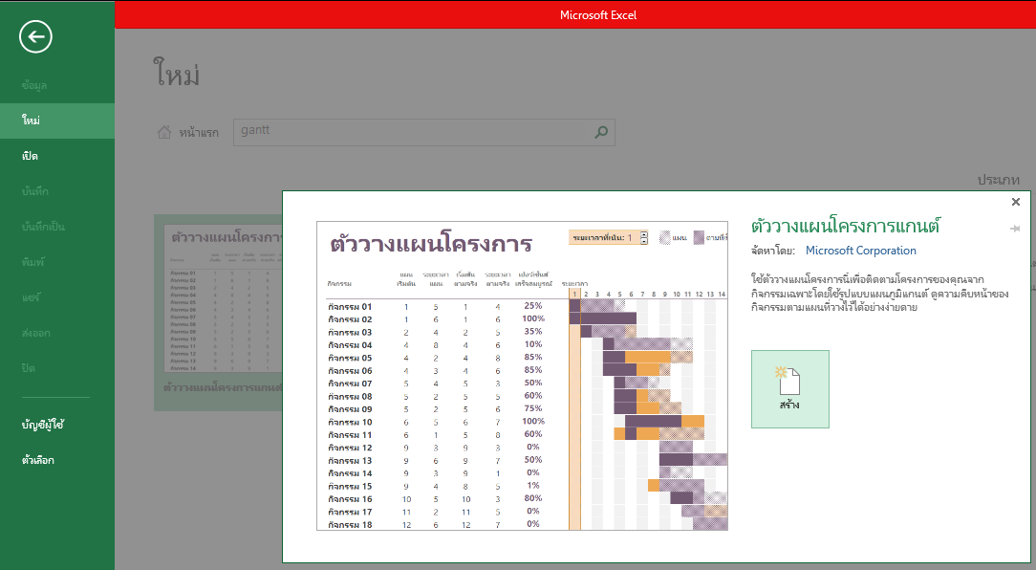Click the ปิด close menu item
Screen dimensions: 1036x570
56,368
